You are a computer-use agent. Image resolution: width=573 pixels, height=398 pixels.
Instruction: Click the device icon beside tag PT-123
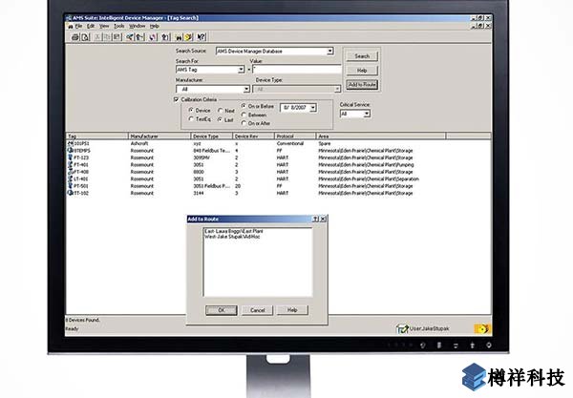[x=70, y=158]
